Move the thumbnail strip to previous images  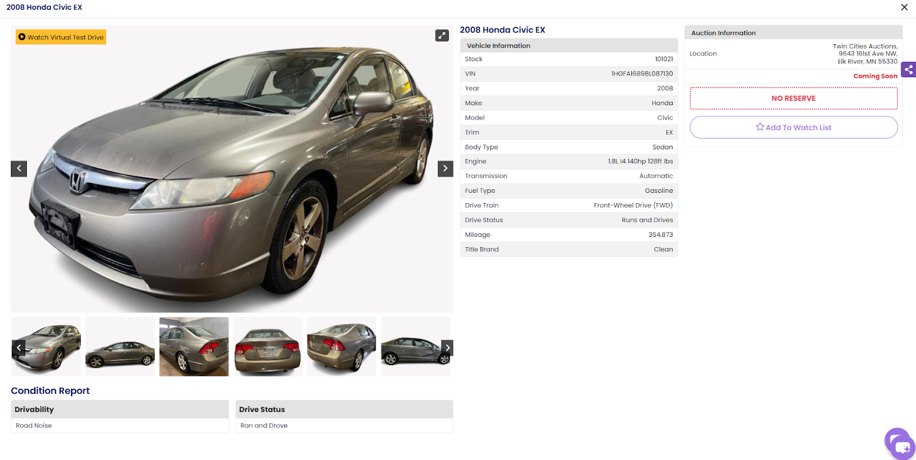(19, 347)
